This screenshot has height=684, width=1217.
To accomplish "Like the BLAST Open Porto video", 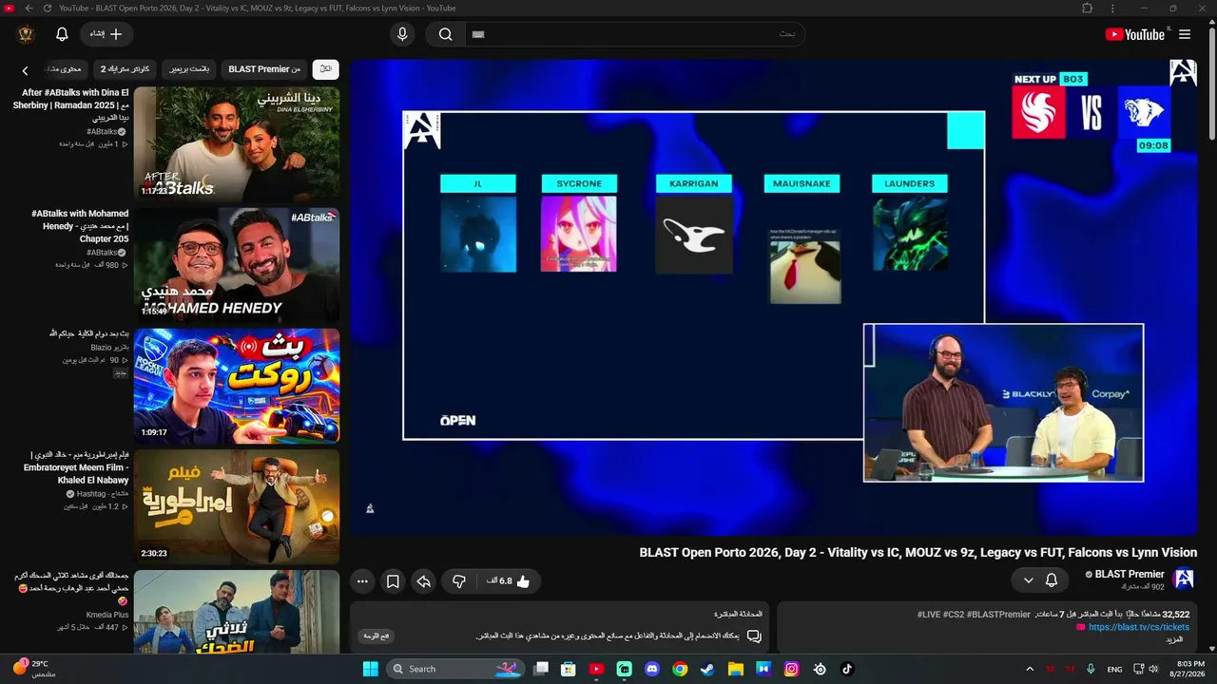I will [510, 580].
